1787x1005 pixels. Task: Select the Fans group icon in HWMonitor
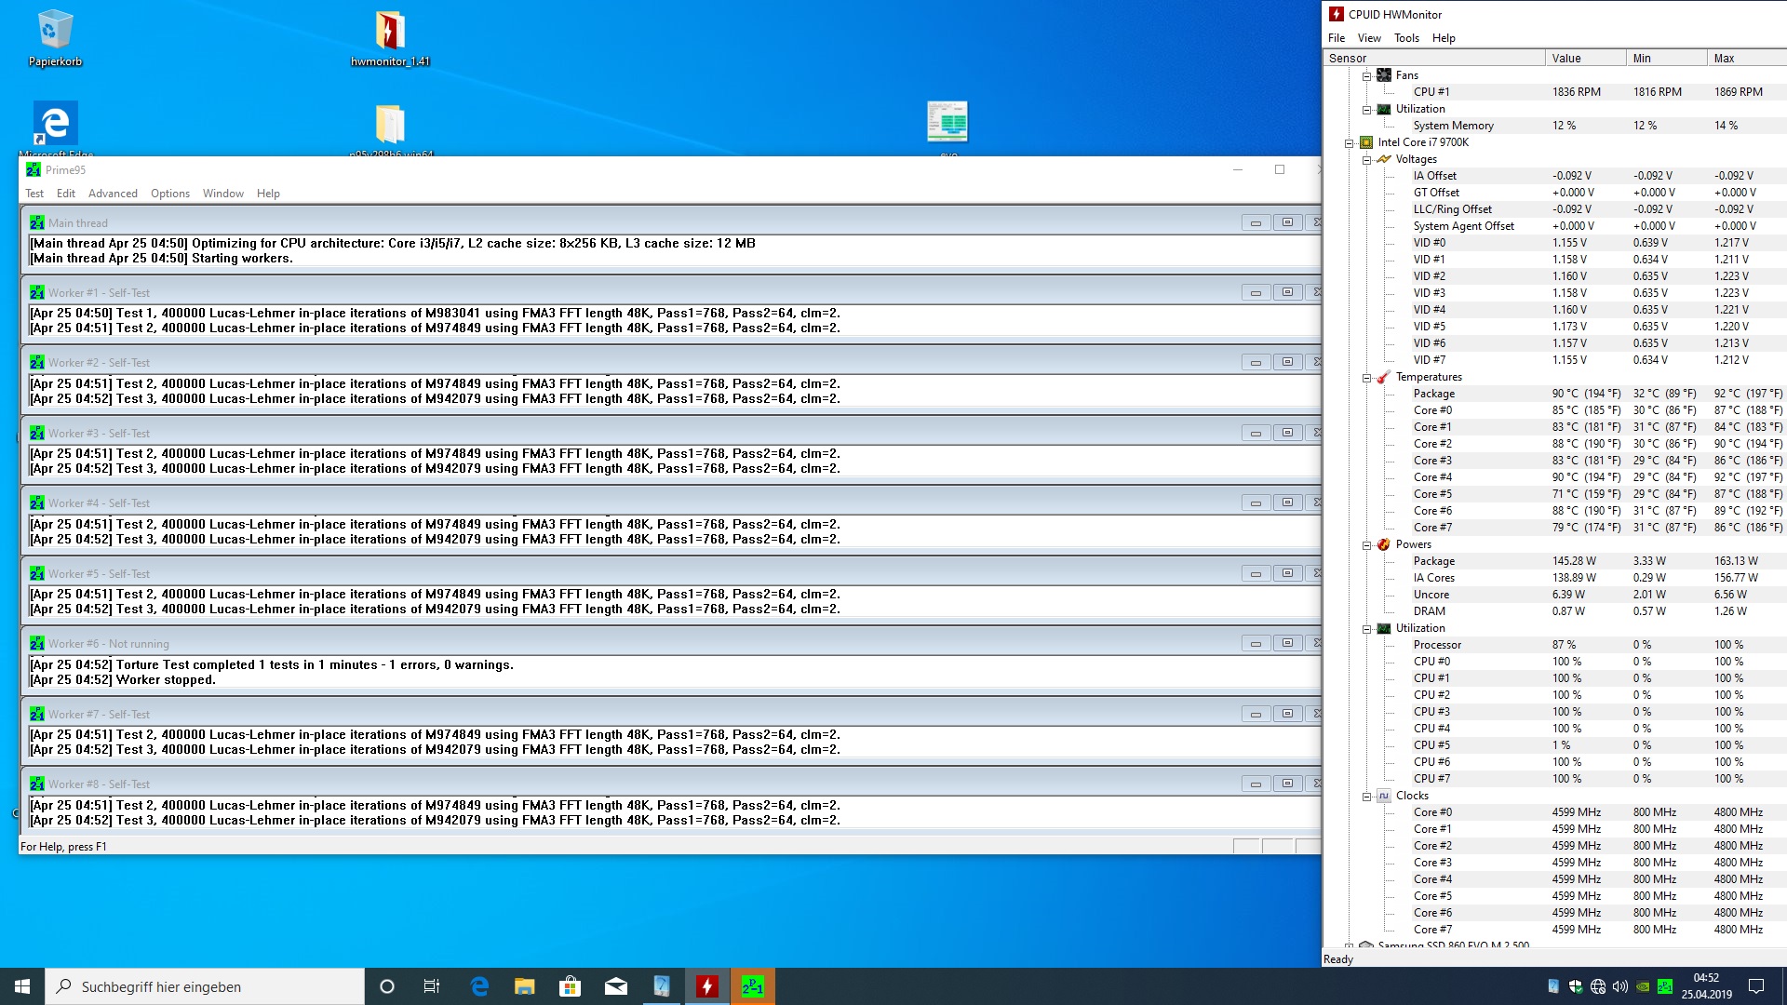tap(1384, 75)
